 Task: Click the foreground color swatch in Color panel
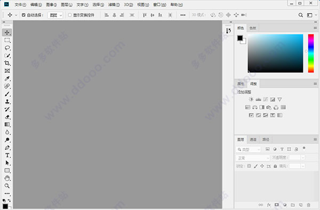point(240,38)
